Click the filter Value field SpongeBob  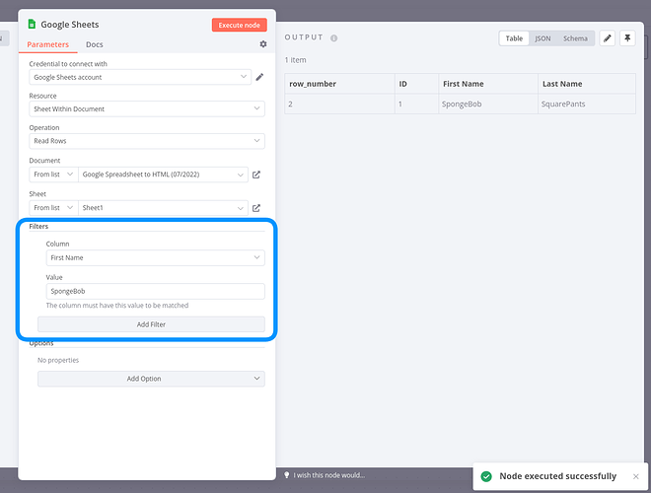click(x=155, y=291)
